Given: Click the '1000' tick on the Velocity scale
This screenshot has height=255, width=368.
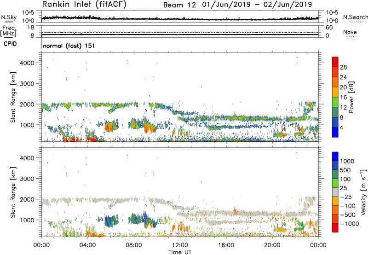Looking at the screenshot, I should coord(347,161).
